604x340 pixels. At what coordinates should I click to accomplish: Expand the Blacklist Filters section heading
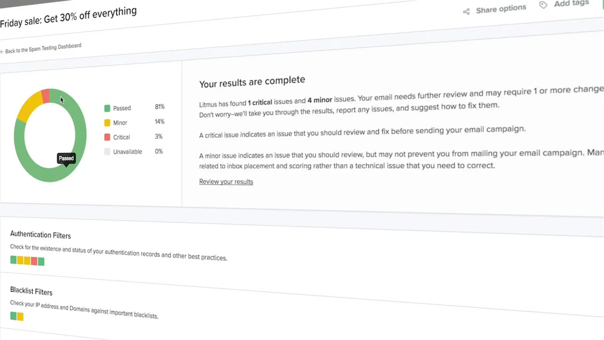coord(31,291)
